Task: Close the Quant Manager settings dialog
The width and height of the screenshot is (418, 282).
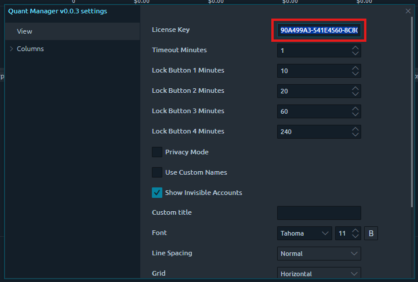Action: coord(408,11)
